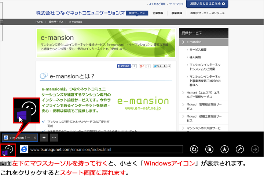This screenshot has height=176, width=264.
Task: Click the back arrow button
Action: (9, 149)
